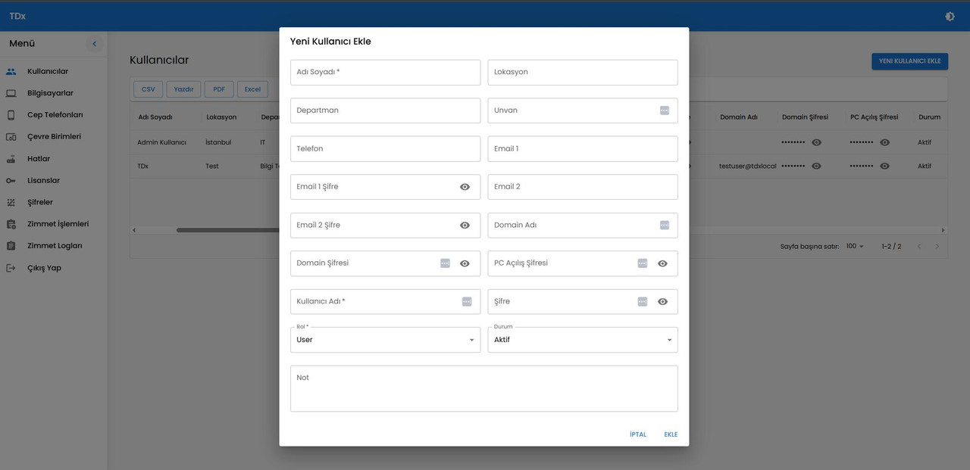Toggle dark mode theme icon
Image resolution: width=970 pixels, height=470 pixels.
[x=950, y=16]
